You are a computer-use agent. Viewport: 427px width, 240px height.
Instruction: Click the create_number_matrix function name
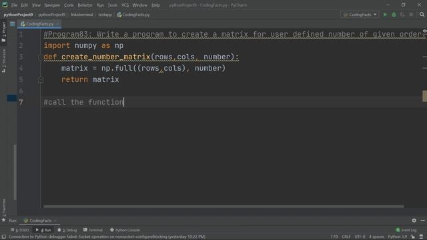click(105, 57)
